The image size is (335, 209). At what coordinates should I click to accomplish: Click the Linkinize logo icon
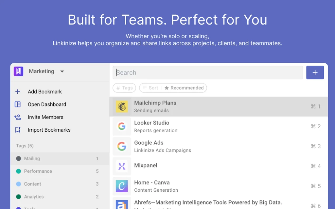click(18, 71)
